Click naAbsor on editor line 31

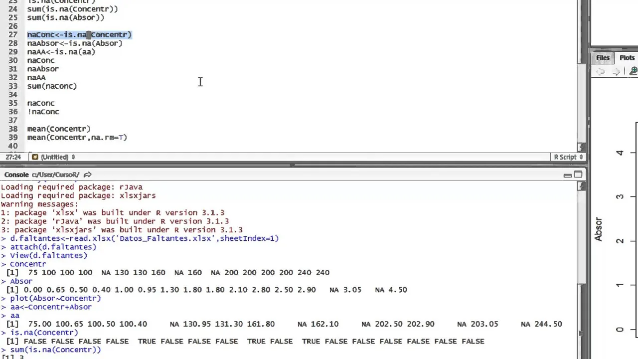[43, 69]
